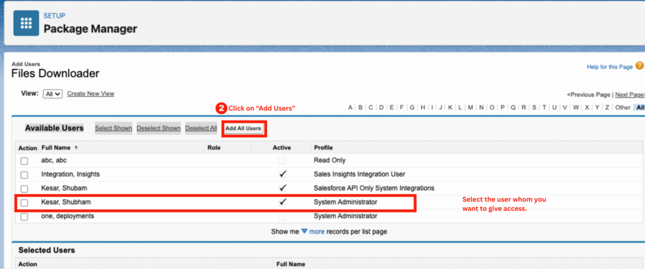Click the Profile column header
The image size is (645, 271).
pyautogui.click(x=323, y=147)
